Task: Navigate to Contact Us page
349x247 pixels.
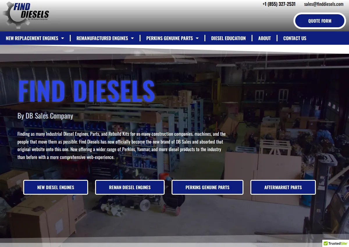Action: pos(295,38)
